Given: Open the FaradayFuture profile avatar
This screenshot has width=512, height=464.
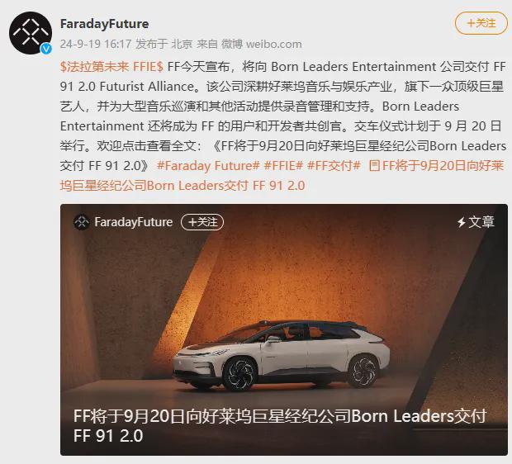Looking at the screenshot, I should point(31,33).
